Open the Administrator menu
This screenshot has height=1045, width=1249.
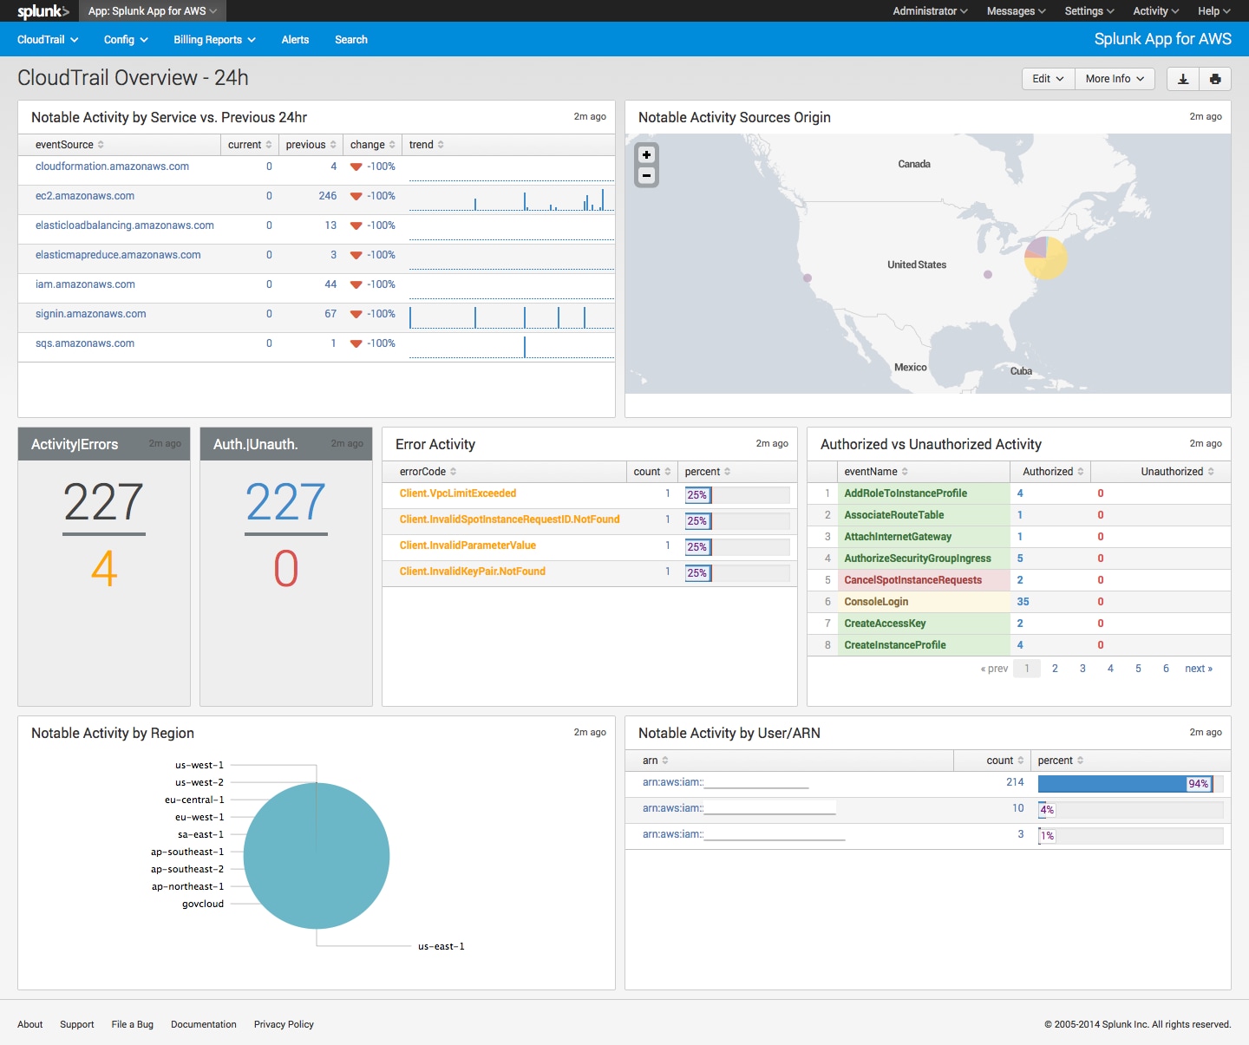(x=930, y=11)
